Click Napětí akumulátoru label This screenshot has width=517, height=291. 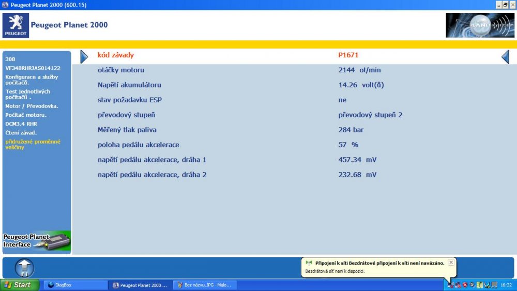tap(129, 85)
